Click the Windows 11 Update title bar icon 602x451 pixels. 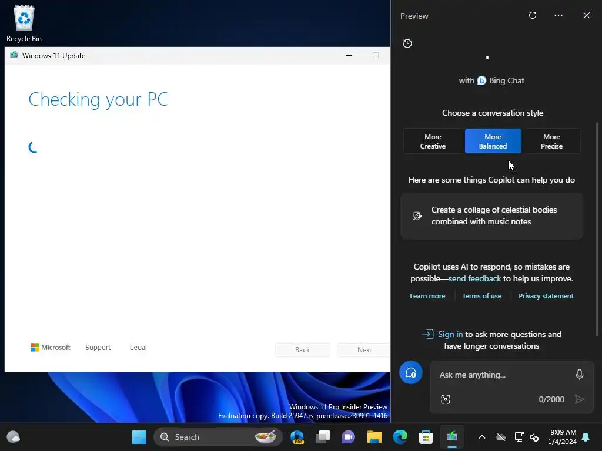14,55
